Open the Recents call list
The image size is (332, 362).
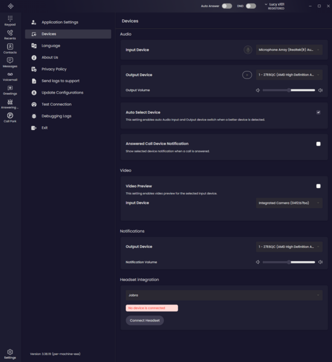(10, 34)
